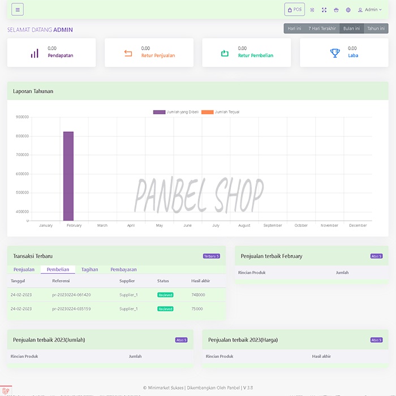Click the Retur Pembelian icon
Screen dimensions: 396x396
point(225,53)
